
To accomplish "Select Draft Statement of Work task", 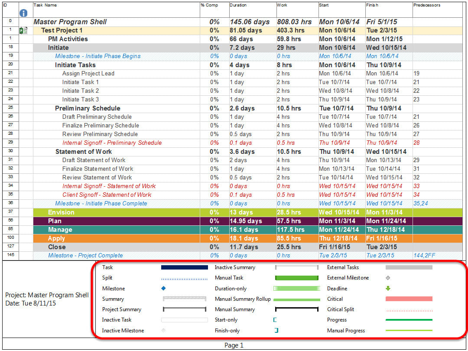I will pyautogui.click(x=233, y=160).
